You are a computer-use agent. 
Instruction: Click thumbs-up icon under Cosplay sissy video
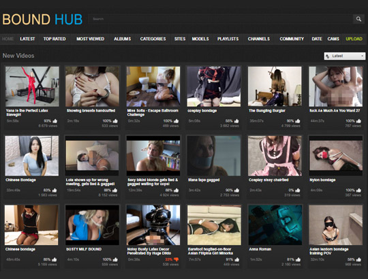[298, 191]
